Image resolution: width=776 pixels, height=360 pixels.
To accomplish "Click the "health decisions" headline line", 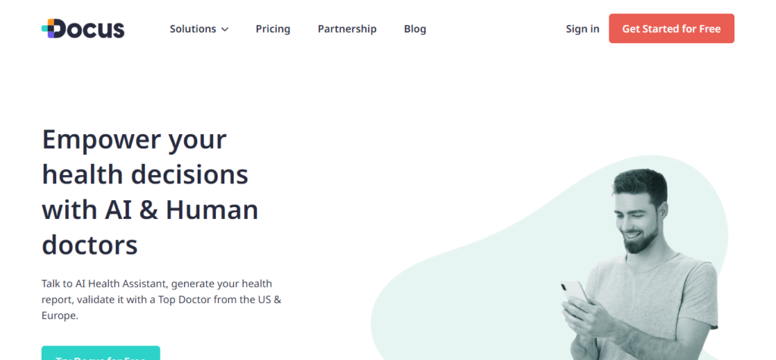I will 145,175.
